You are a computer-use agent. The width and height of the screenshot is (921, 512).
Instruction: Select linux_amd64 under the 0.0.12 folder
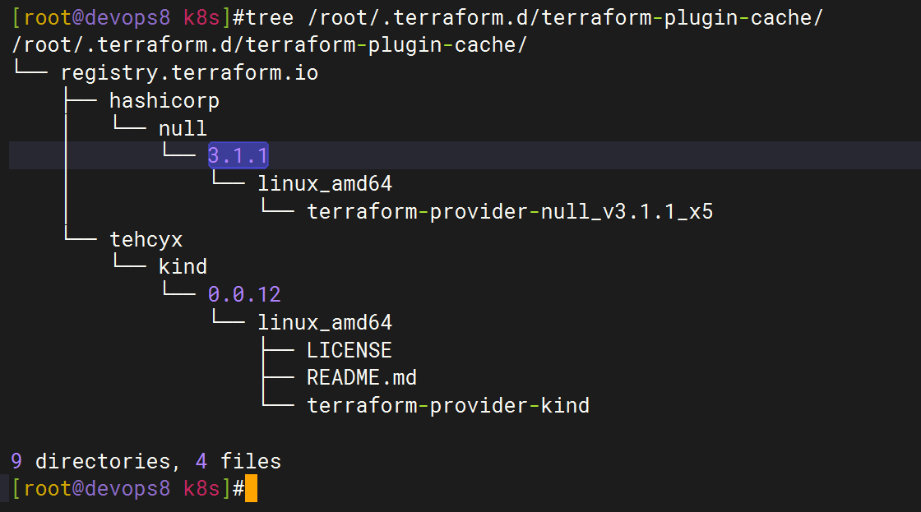click(325, 322)
